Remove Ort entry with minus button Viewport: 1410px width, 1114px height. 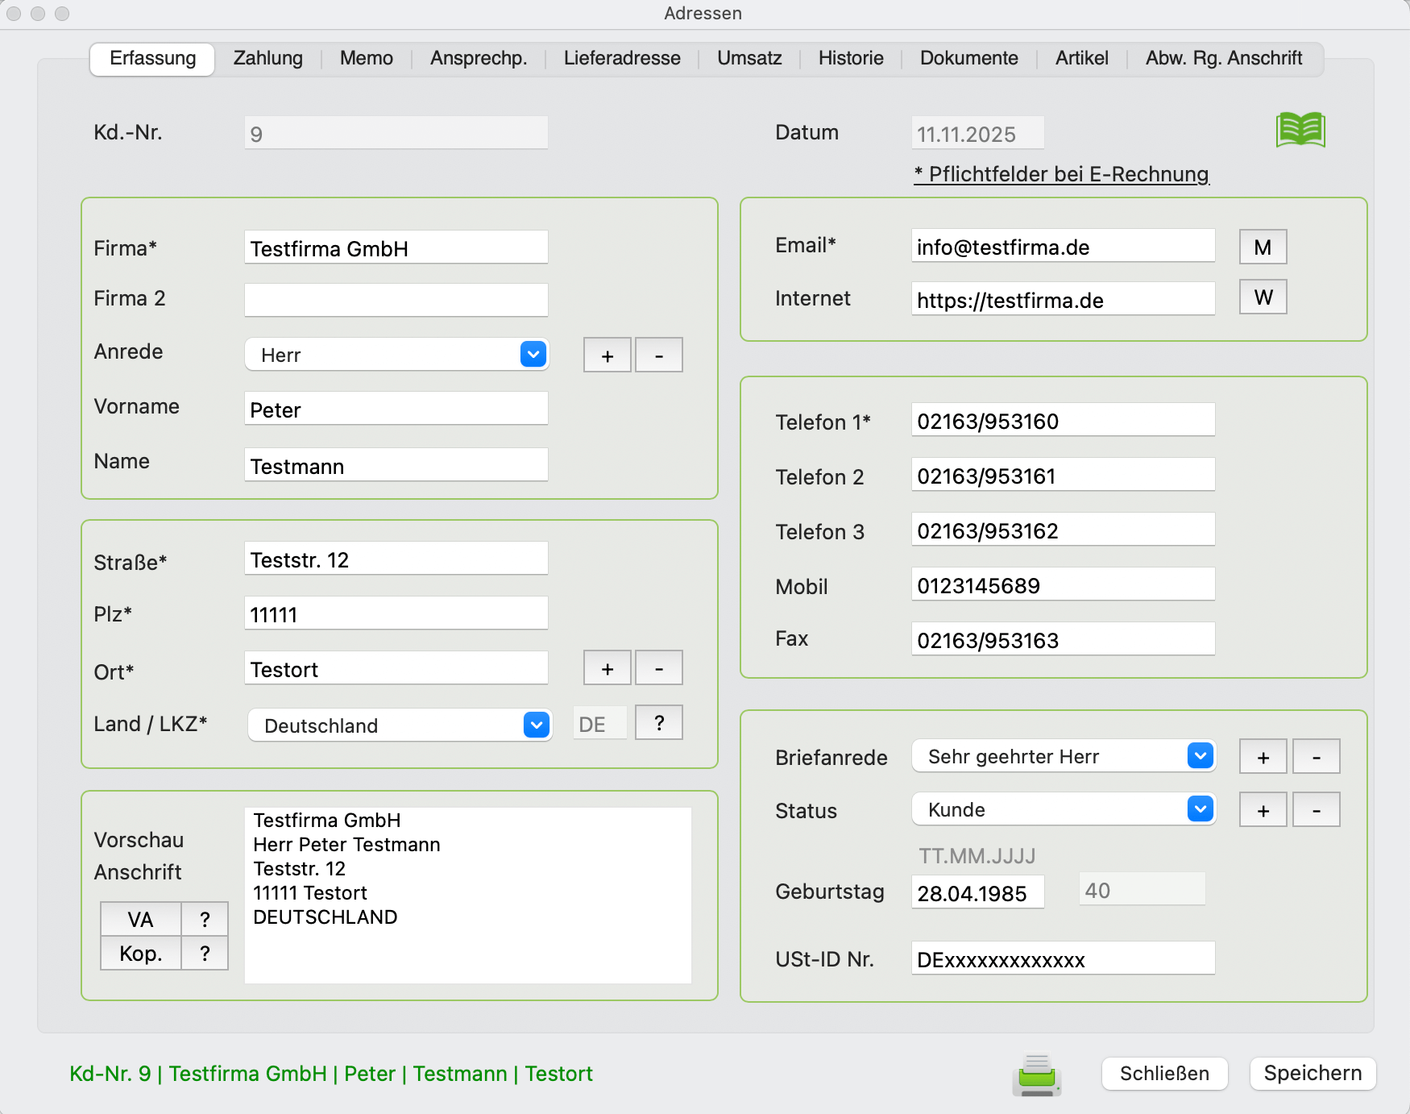(x=658, y=668)
